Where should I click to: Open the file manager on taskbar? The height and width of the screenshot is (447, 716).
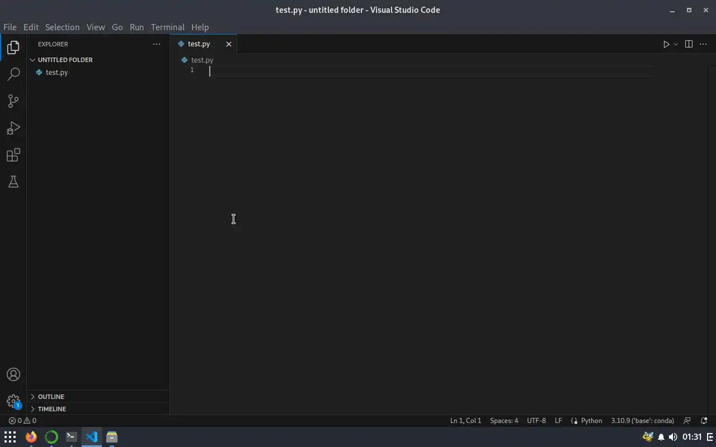(111, 437)
